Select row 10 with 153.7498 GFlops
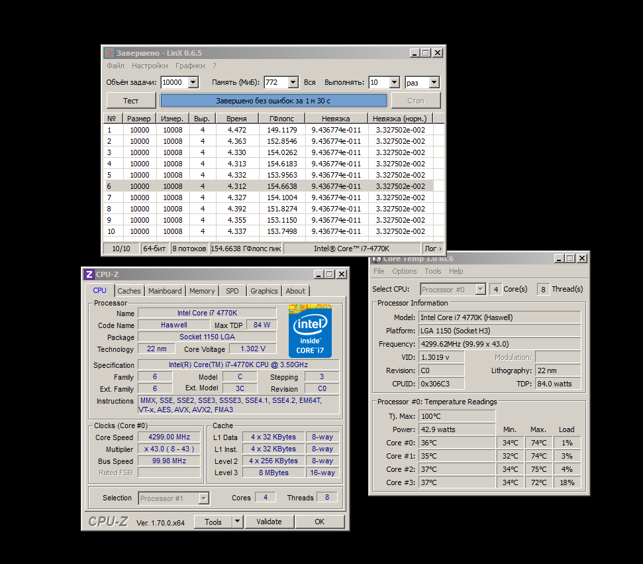Screen dimensions: 643x564 click(x=269, y=231)
